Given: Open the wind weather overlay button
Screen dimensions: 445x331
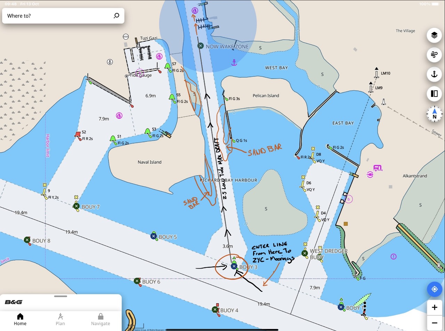Looking at the screenshot, I should point(434,55).
